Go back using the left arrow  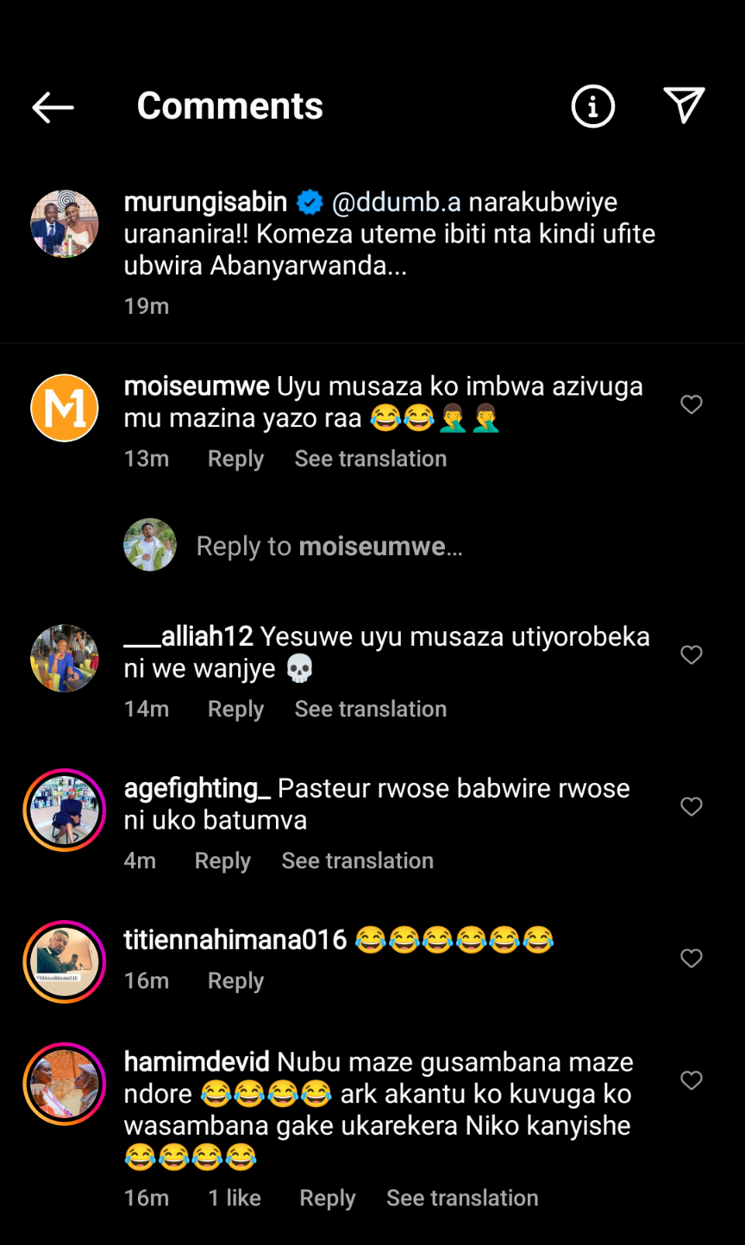pos(53,107)
